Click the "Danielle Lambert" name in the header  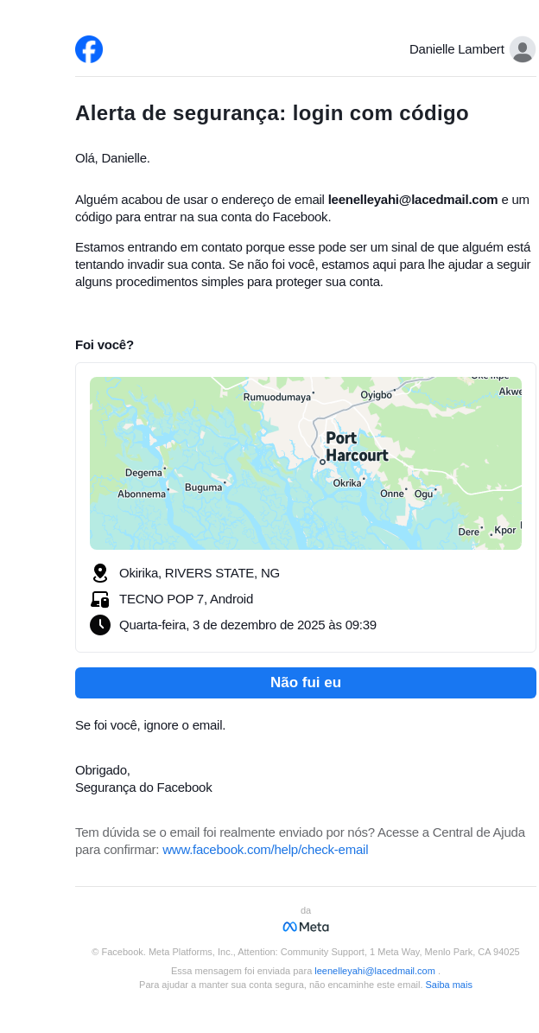(456, 49)
